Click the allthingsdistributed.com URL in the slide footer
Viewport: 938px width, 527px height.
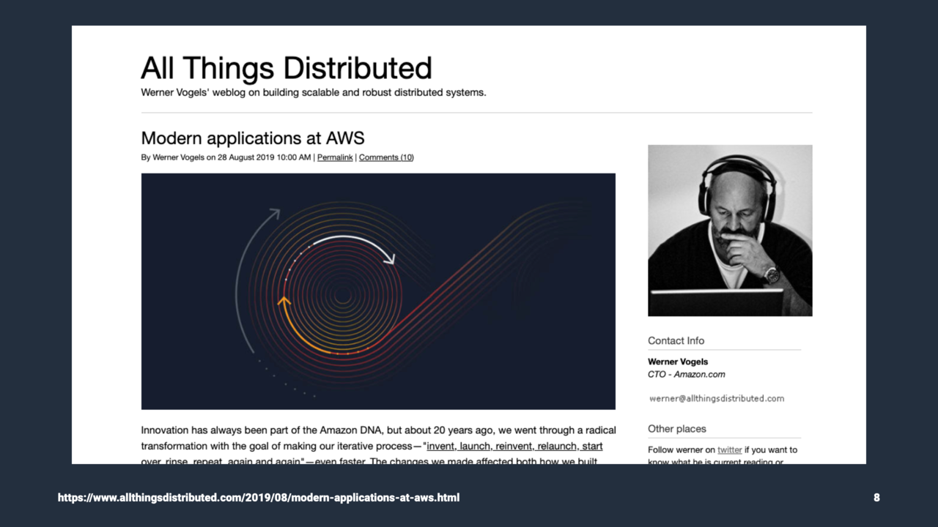259,498
